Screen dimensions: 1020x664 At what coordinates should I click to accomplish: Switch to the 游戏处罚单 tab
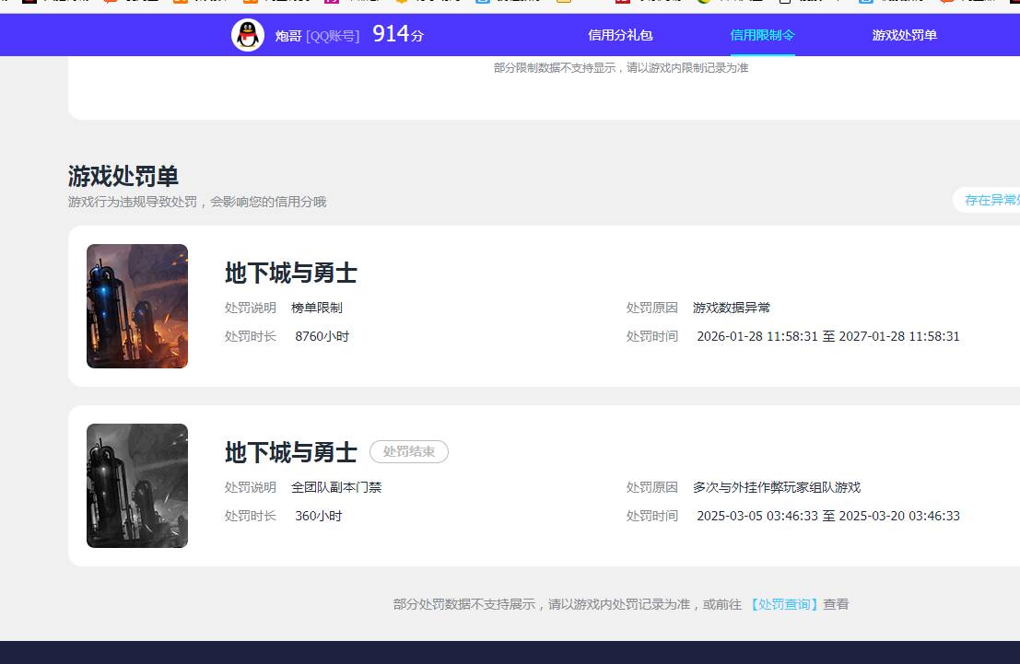(x=903, y=35)
